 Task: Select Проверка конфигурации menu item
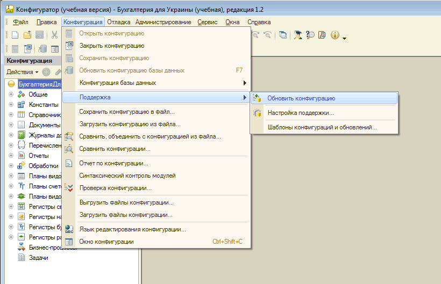tap(115, 188)
